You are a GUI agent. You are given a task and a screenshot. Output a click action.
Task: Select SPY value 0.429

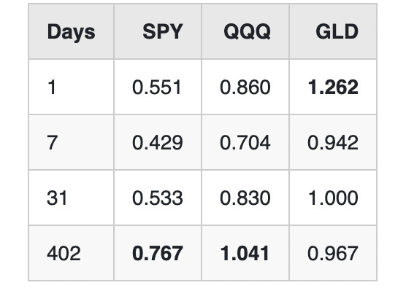(158, 143)
